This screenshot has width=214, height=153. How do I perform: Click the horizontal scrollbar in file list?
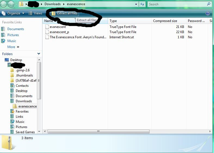click(x=98, y=131)
